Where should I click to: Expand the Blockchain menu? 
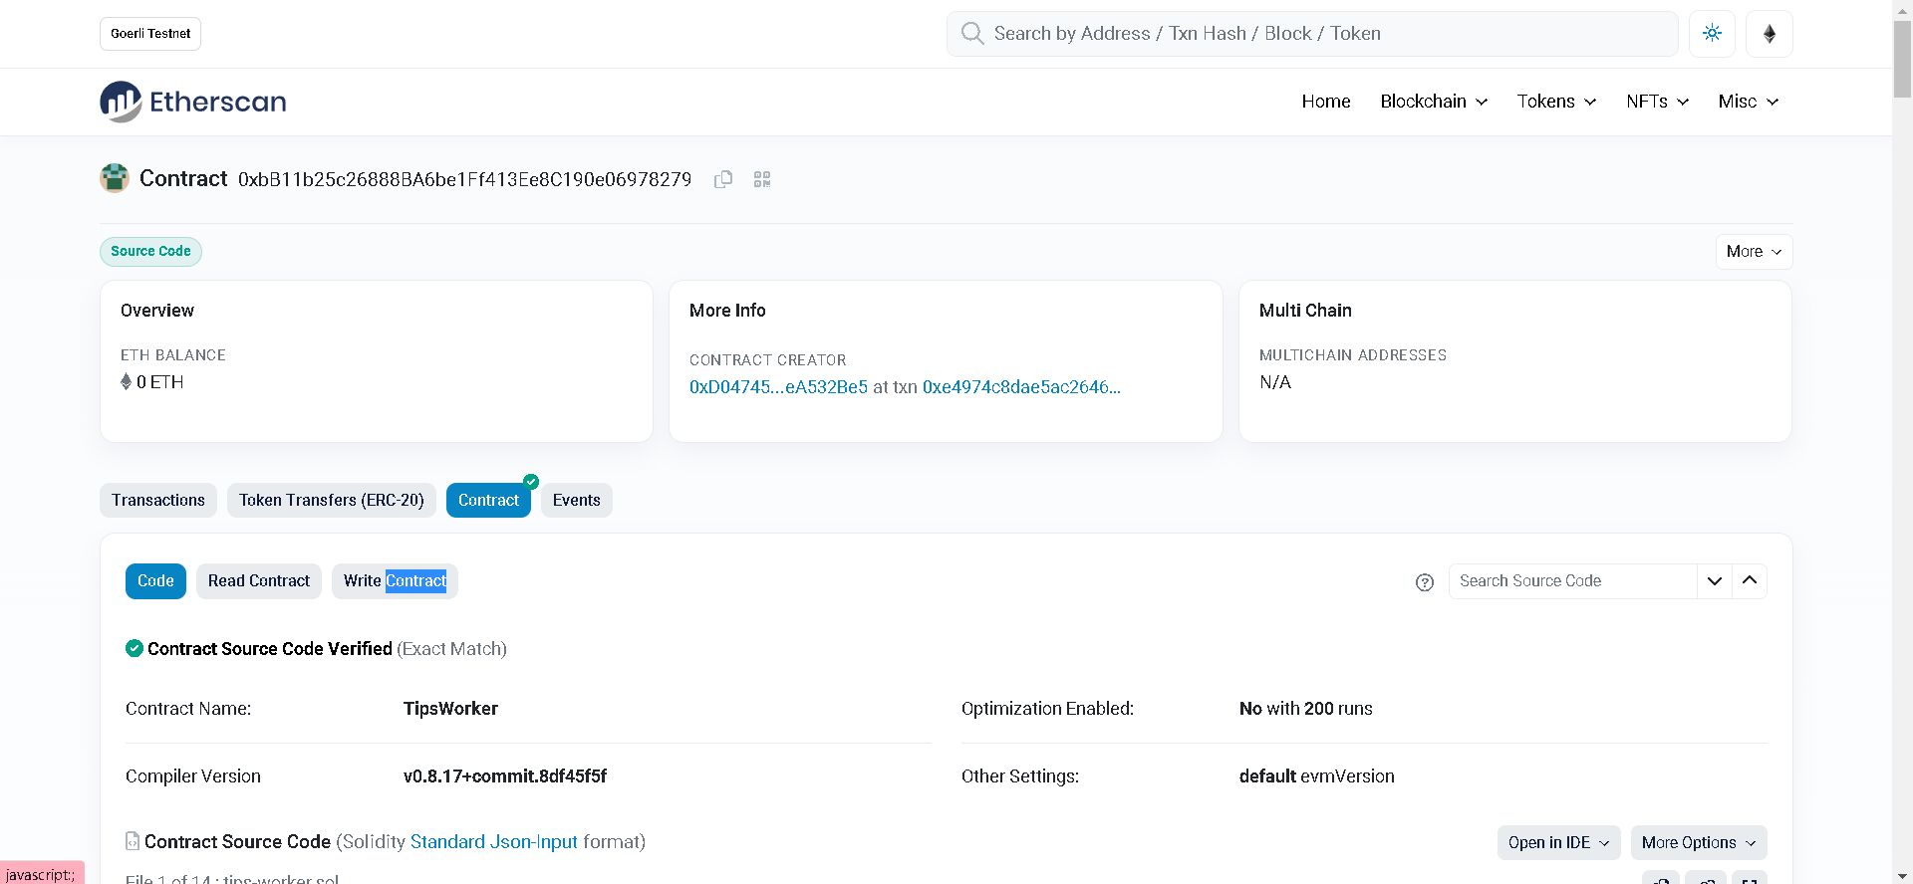1434,102
